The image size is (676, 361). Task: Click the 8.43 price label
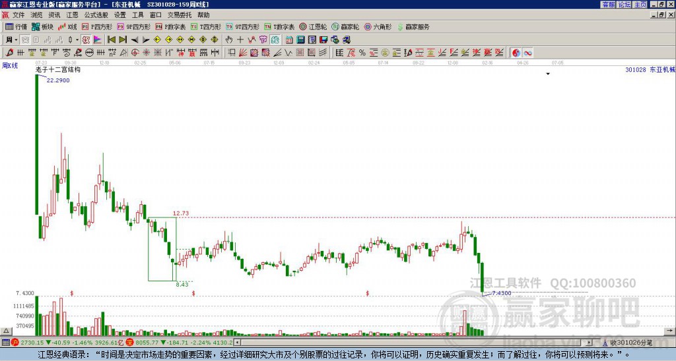(182, 285)
